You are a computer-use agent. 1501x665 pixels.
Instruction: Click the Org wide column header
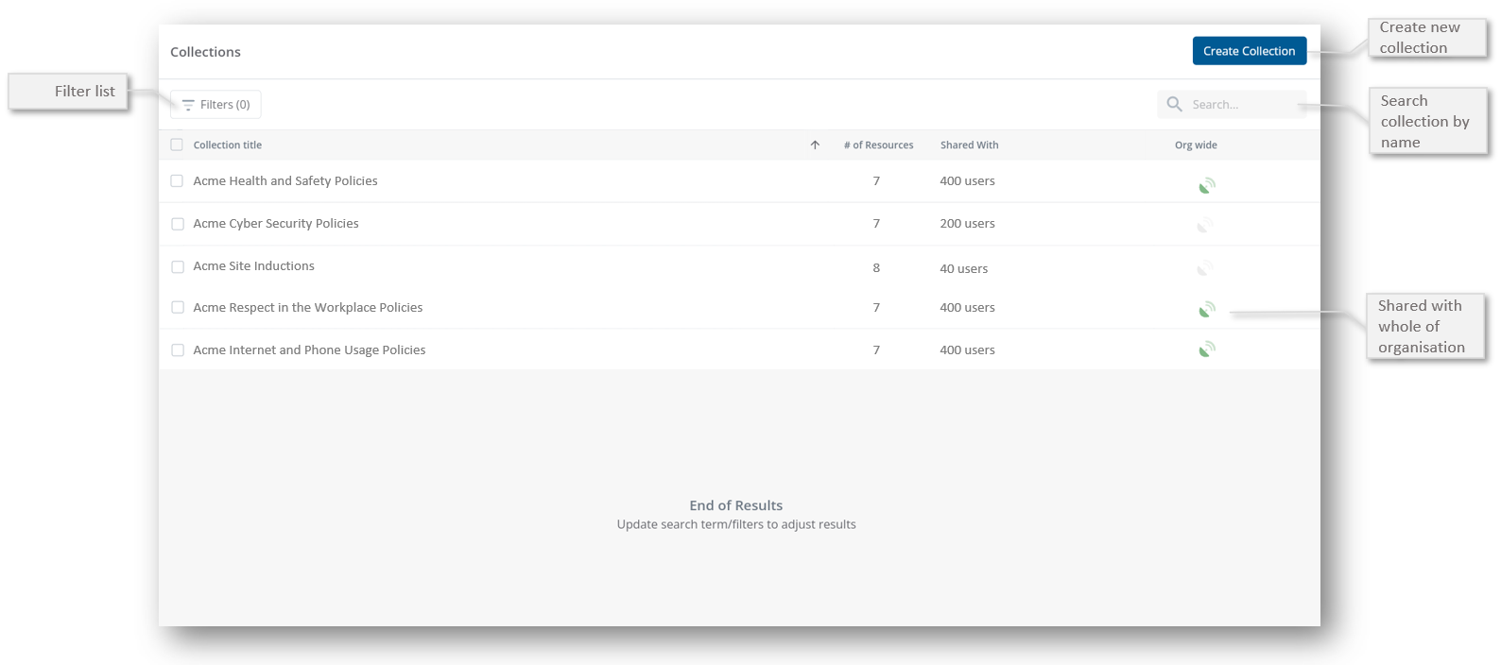click(1196, 145)
